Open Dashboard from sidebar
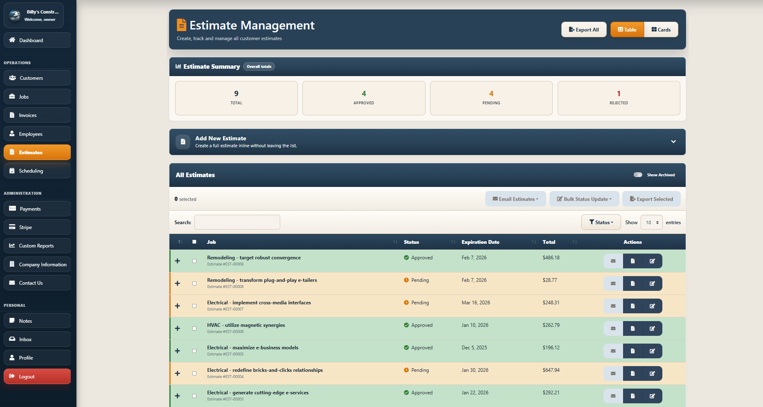 (x=37, y=40)
